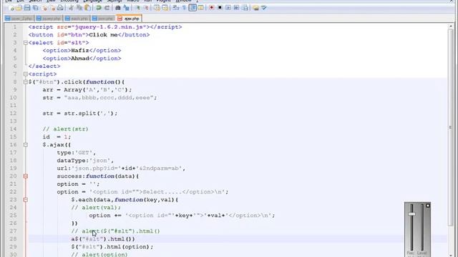458x257 pixels.
Task: Stop macro recording with black square icon
Action: pyautogui.click(x=220, y=8)
